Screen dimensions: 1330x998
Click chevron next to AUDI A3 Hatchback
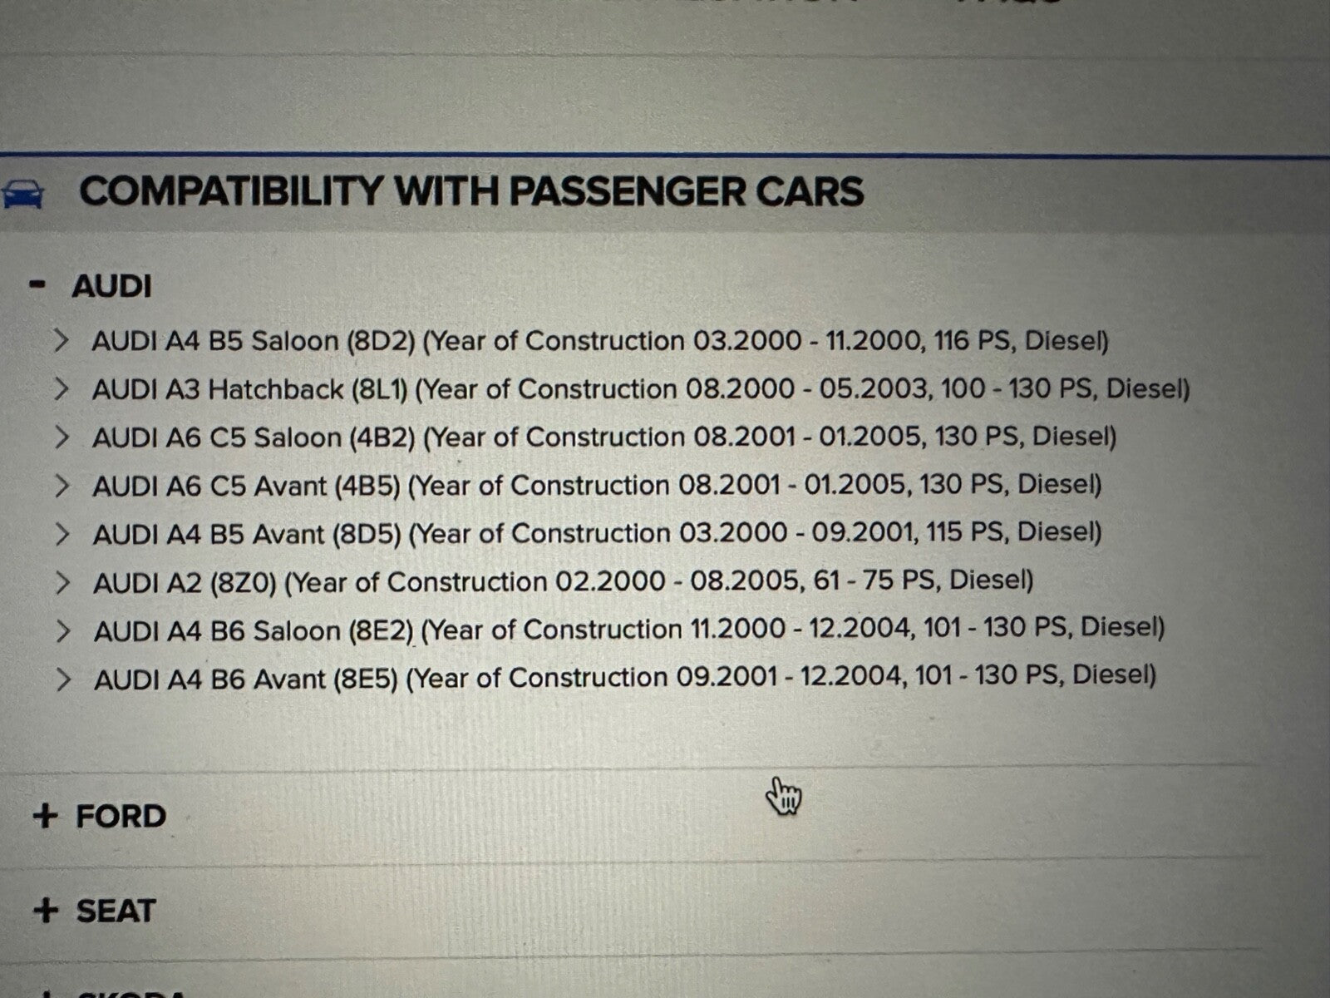(61, 388)
